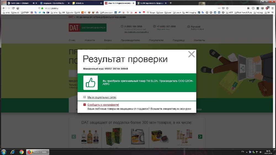This screenshot has height=155, width=276.
Task: Open the Контакты menu item
Action: [199, 40]
